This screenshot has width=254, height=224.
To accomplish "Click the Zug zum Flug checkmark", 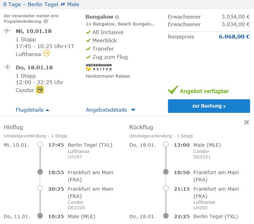I will (x=88, y=57).
